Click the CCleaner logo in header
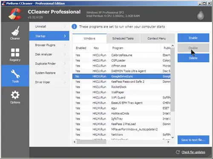 (15, 14)
